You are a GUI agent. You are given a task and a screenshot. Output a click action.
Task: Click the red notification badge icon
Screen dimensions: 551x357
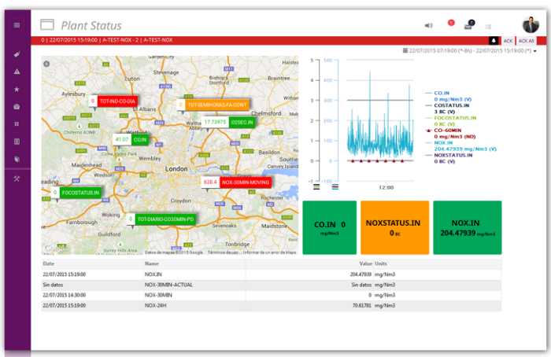(451, 24)
